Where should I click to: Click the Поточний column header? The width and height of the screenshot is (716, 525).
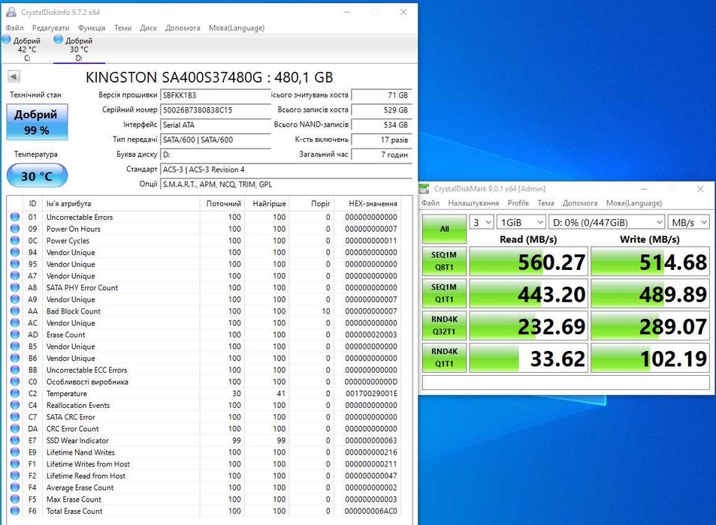[x=222, y=203]
